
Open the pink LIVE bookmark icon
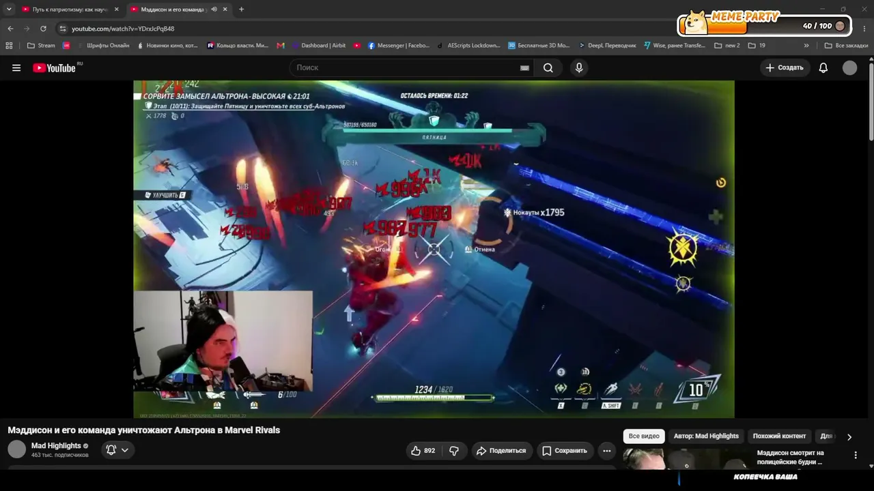point(66,46)
